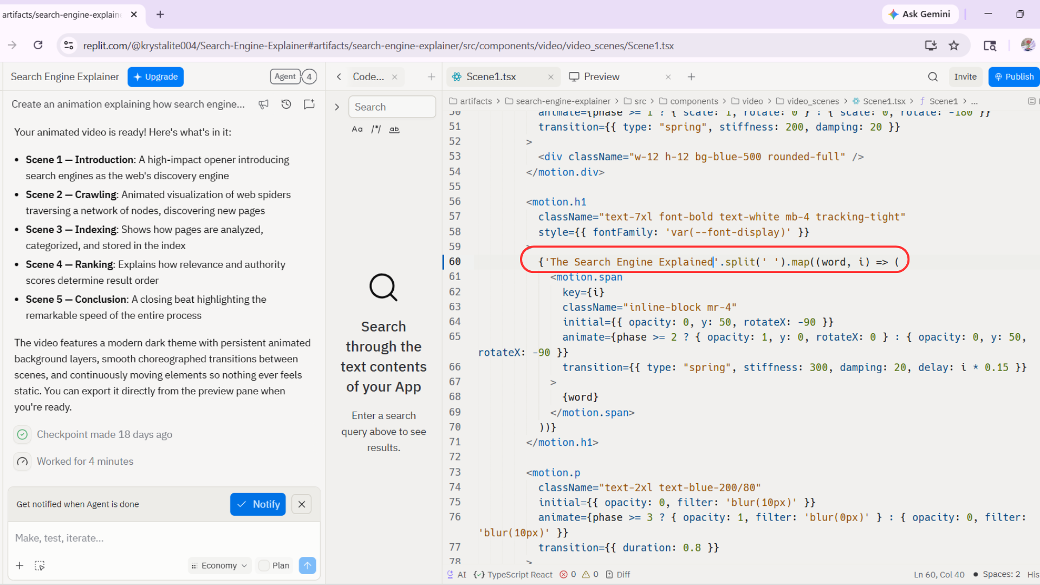This screenshot has height=585, width=1040.
Task: Go back with the left chevron in pane
Action: [x=339, y=77]
